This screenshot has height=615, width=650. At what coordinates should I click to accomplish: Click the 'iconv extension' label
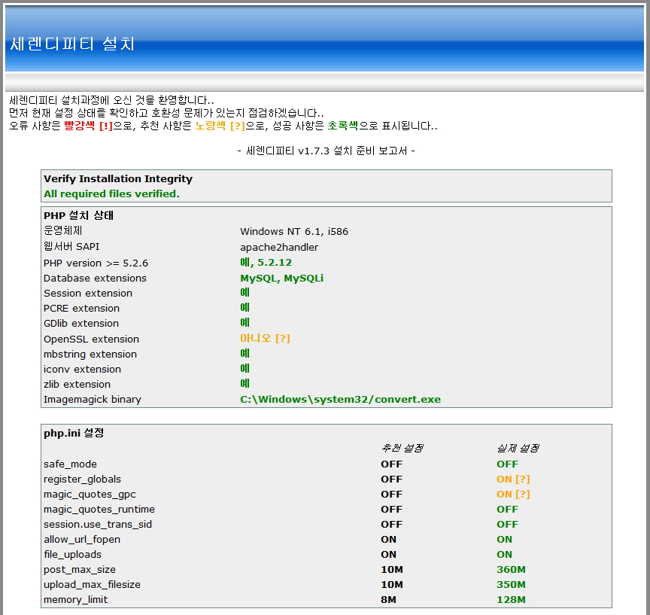click(x=82, y=369)
